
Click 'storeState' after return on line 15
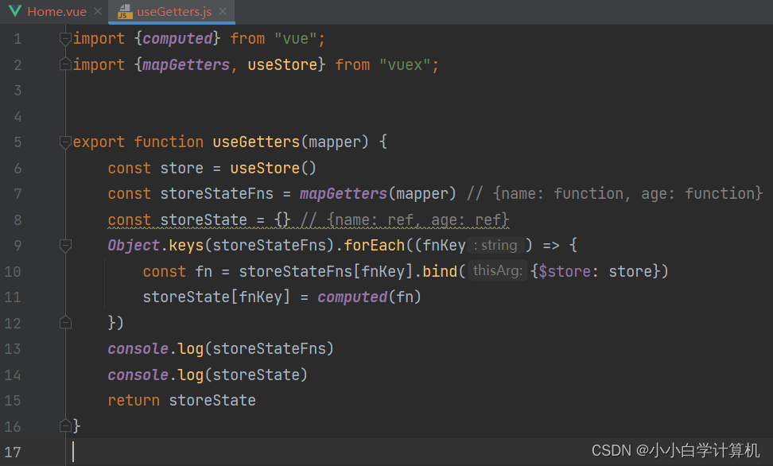click(x=212, y=401)
